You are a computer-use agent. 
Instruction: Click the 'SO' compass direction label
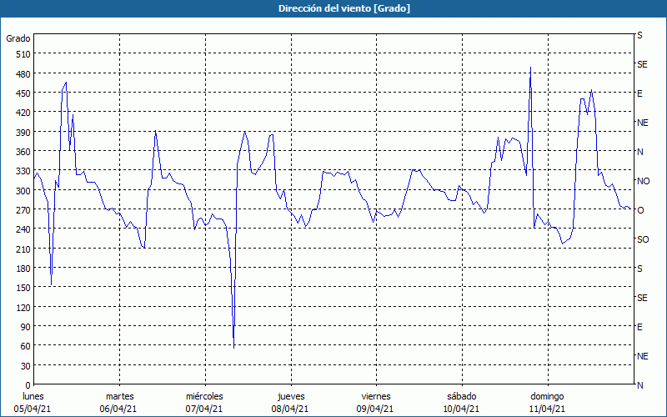tap(643, 239)
